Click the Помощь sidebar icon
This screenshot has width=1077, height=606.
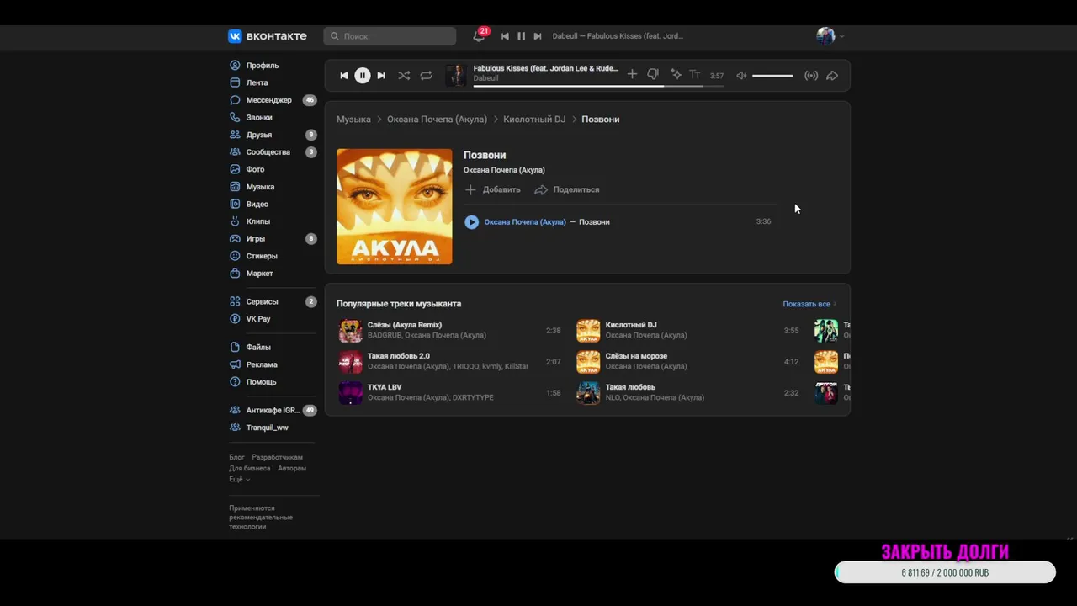point(236,382)
